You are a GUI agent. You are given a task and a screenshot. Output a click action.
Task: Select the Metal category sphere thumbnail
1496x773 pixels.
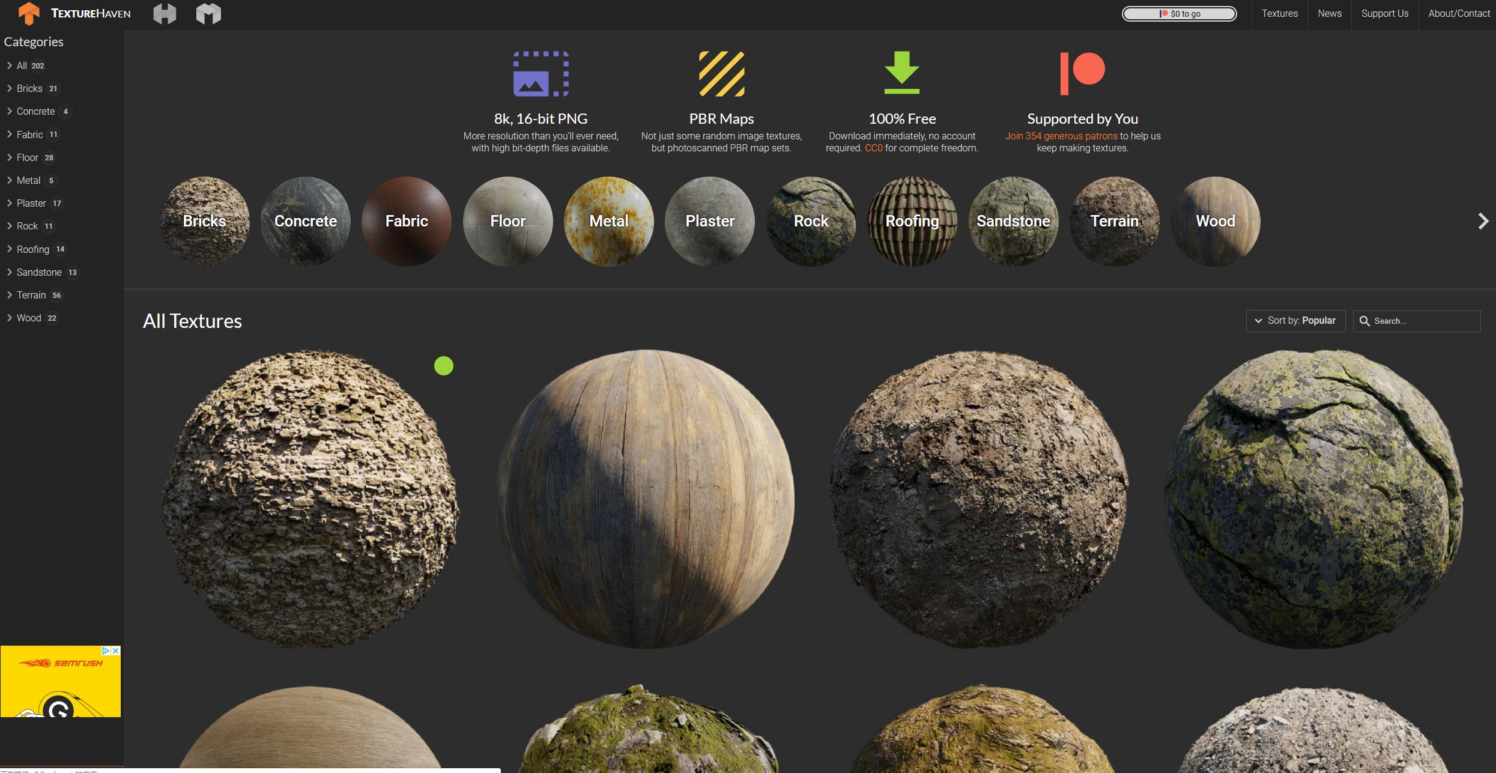(608, 221)
